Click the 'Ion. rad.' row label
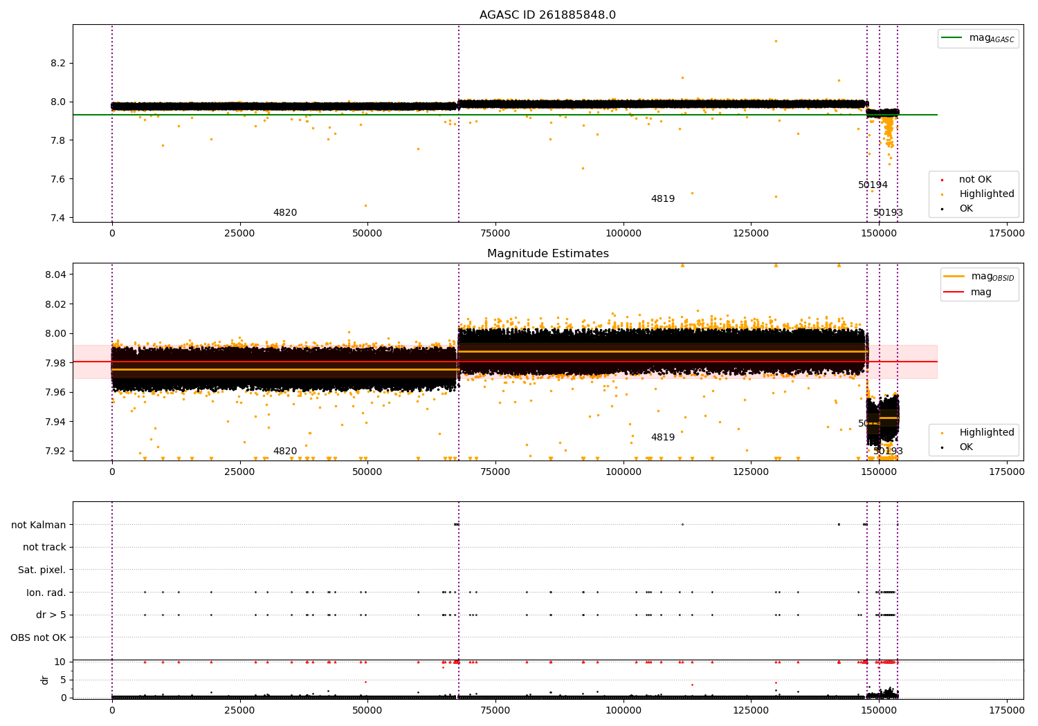 [46, 593]
